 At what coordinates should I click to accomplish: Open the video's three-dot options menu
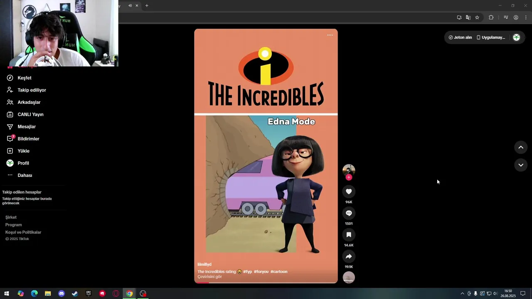[x=330, y=35]
